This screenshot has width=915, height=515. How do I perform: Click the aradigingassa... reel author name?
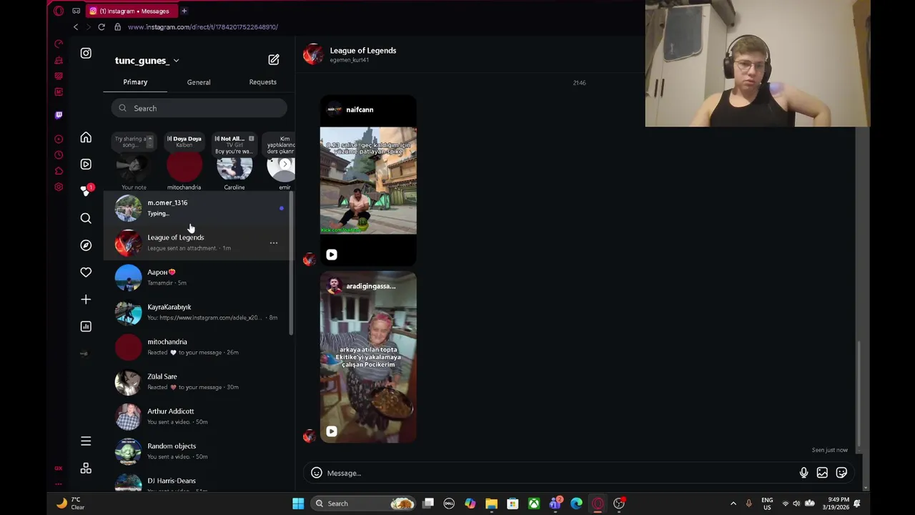pyautogui.click(x=370, y=286)
